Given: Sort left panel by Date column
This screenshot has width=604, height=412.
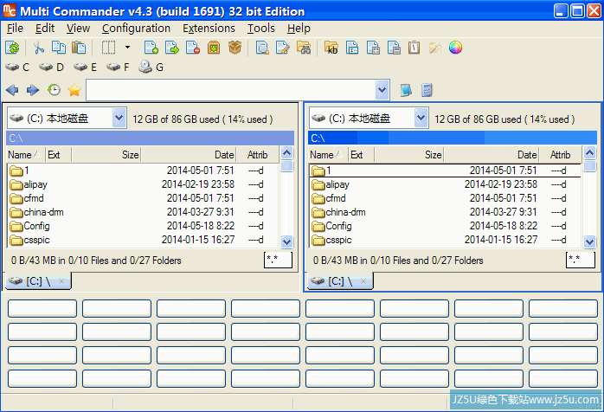Looking at the screenshot, I should [189, 155].
